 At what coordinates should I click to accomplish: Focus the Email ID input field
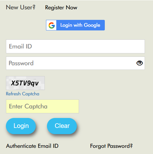(x=75, y=46)
